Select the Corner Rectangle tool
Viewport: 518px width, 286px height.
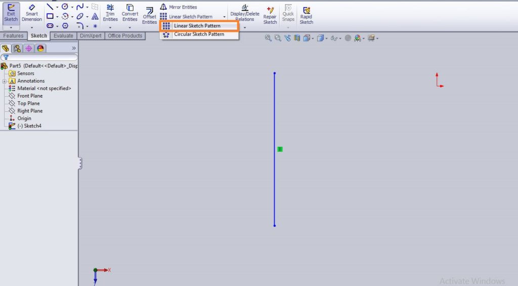pos(50,16)
